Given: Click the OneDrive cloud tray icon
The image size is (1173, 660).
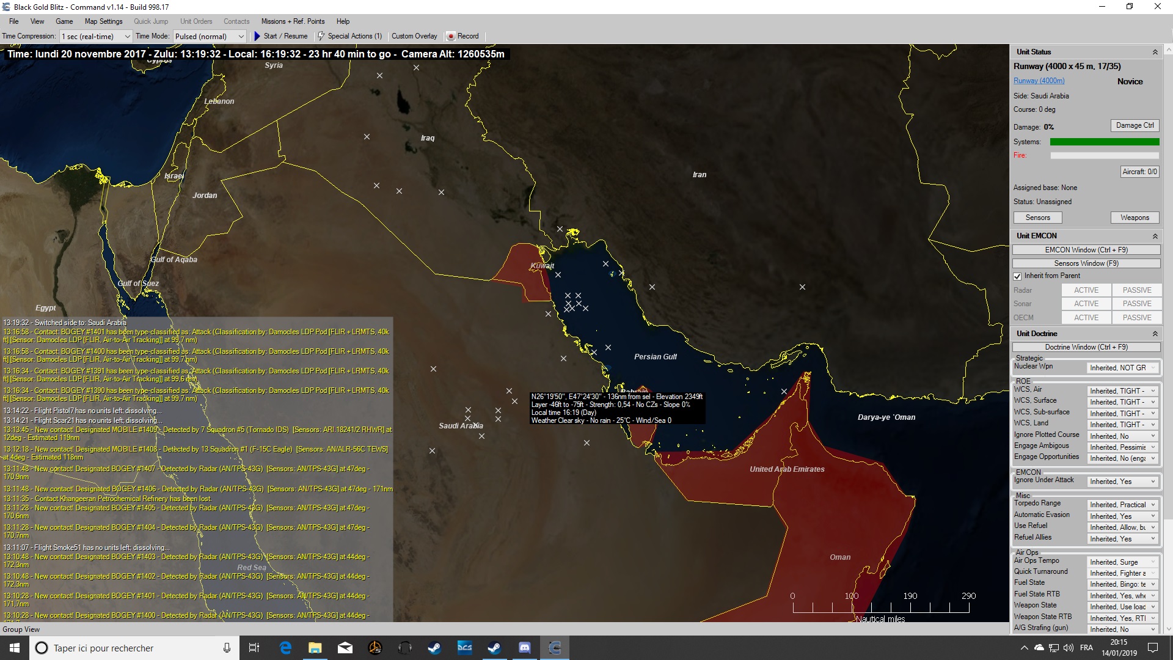Looking at the screenshot, I should pyautogui.click(x=1039, y=648).
